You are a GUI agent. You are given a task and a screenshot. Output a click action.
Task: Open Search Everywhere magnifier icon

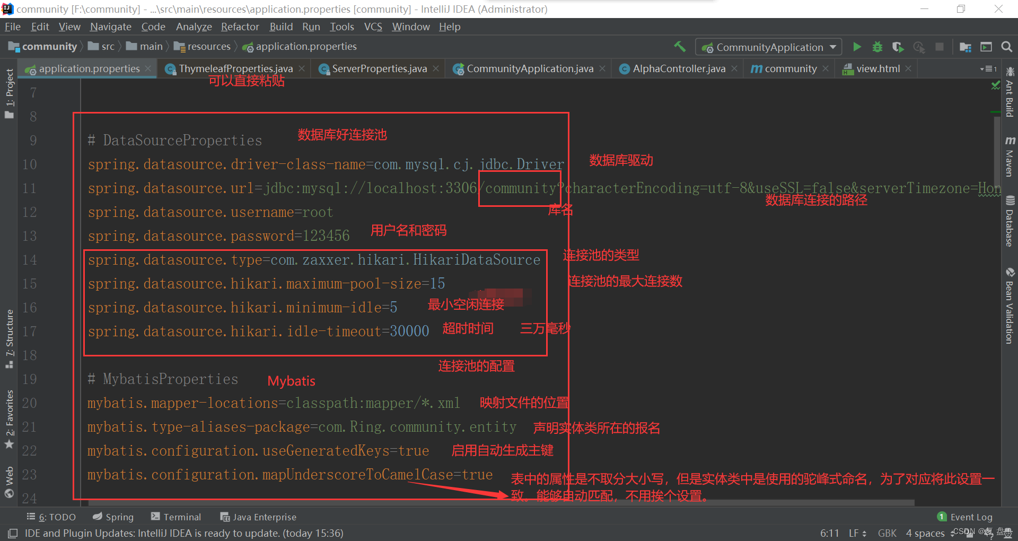pos(1006,47)
